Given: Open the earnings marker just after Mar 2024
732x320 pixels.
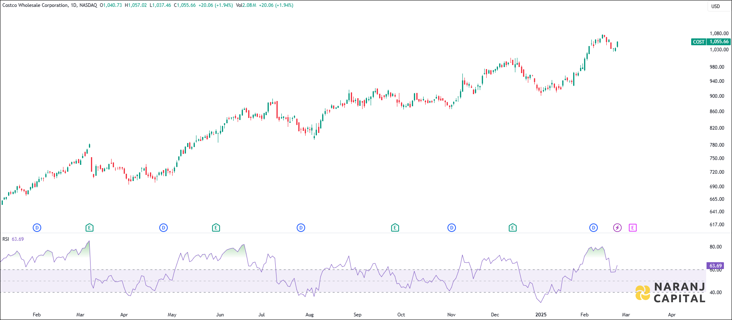Looking at the screenshot, I should [x=90, y=228].
